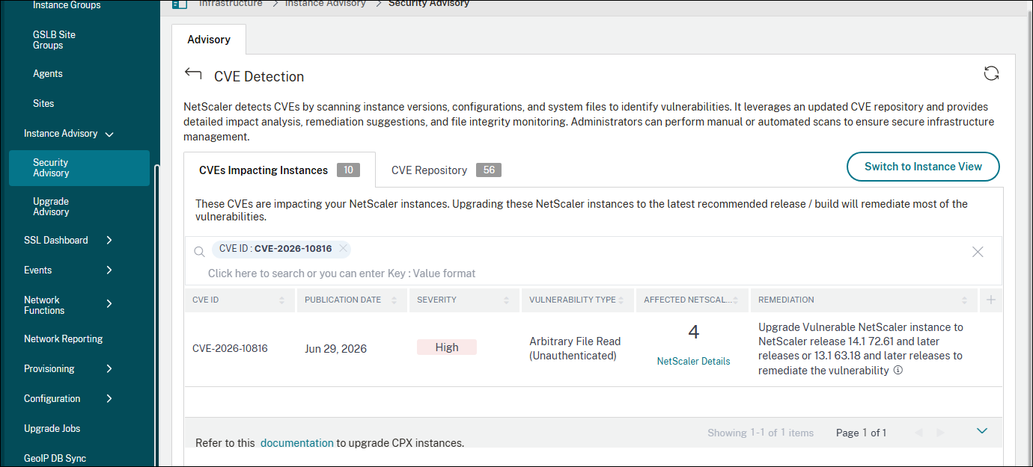The image size is (1033, 467).
Task: Click the sidebar toggle icon near breadcrumb
Action: pyautogui.click(x=180, y=4)
